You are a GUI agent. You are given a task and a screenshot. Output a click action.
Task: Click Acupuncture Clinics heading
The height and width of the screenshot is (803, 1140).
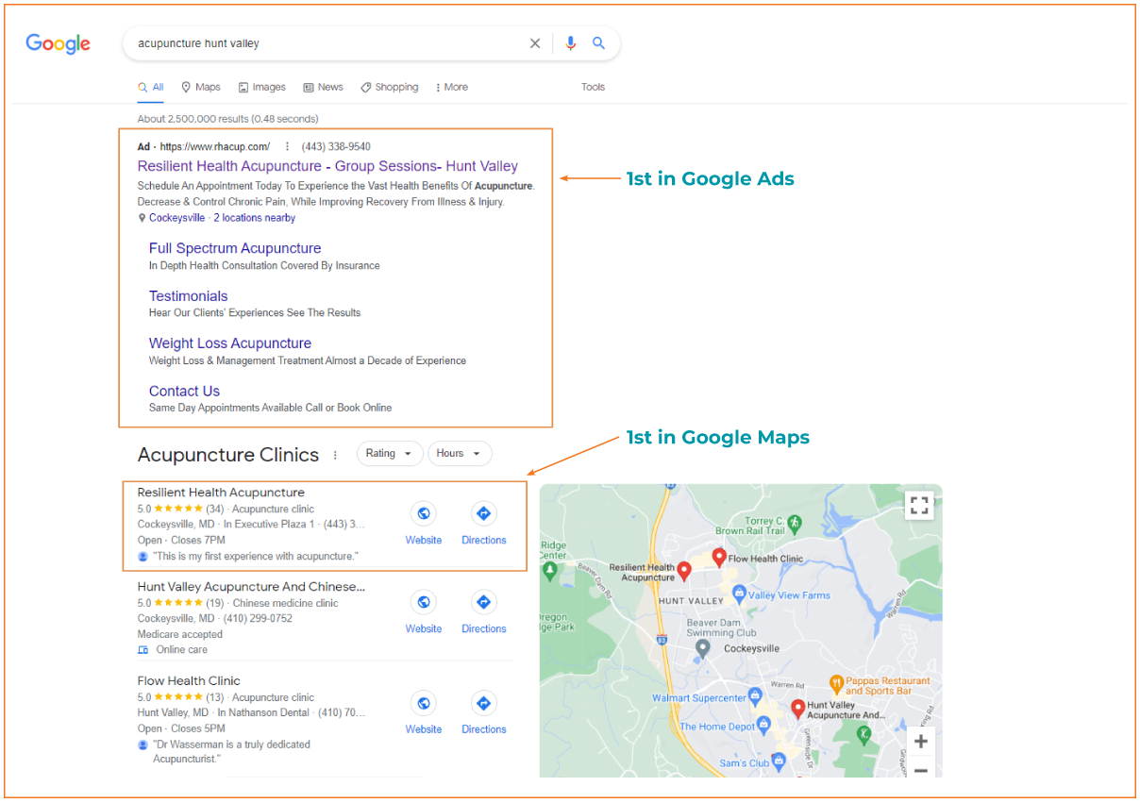(228, 455)
